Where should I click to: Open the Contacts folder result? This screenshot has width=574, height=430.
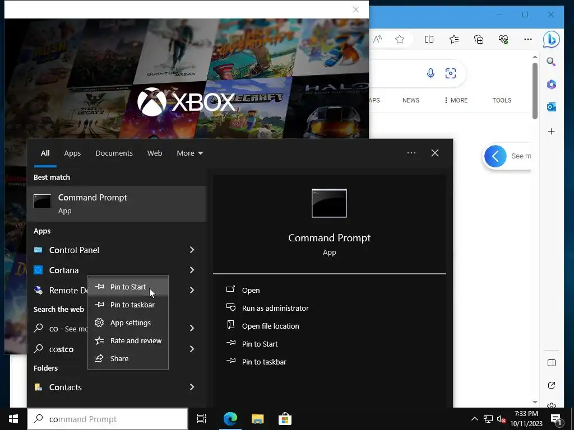click(65, 387)
